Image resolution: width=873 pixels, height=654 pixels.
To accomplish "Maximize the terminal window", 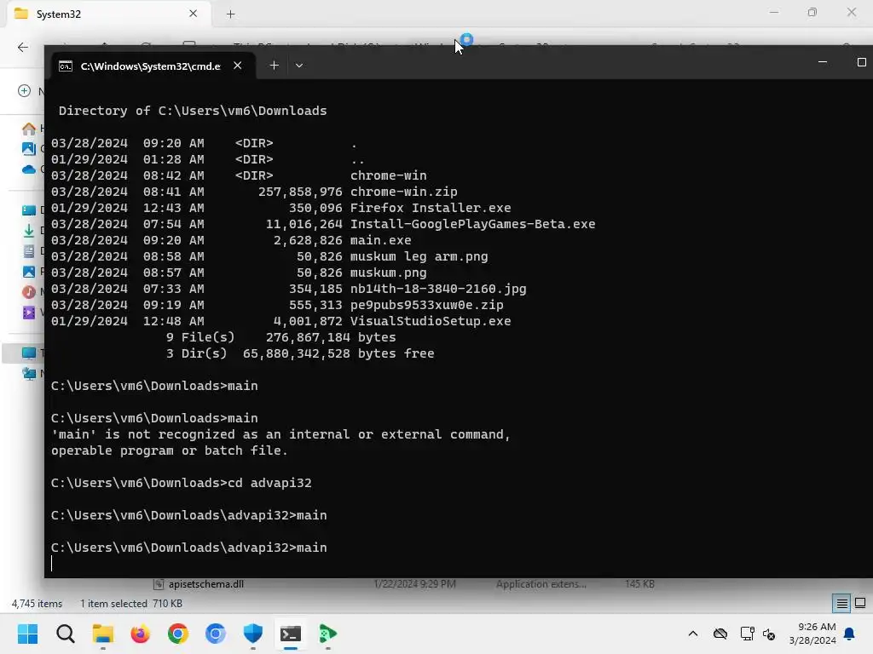I will click(x=861, y=62).
